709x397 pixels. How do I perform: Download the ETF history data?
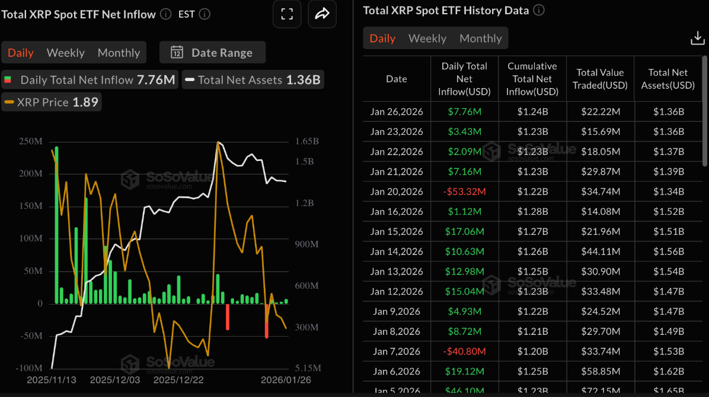tap(697, 38)
